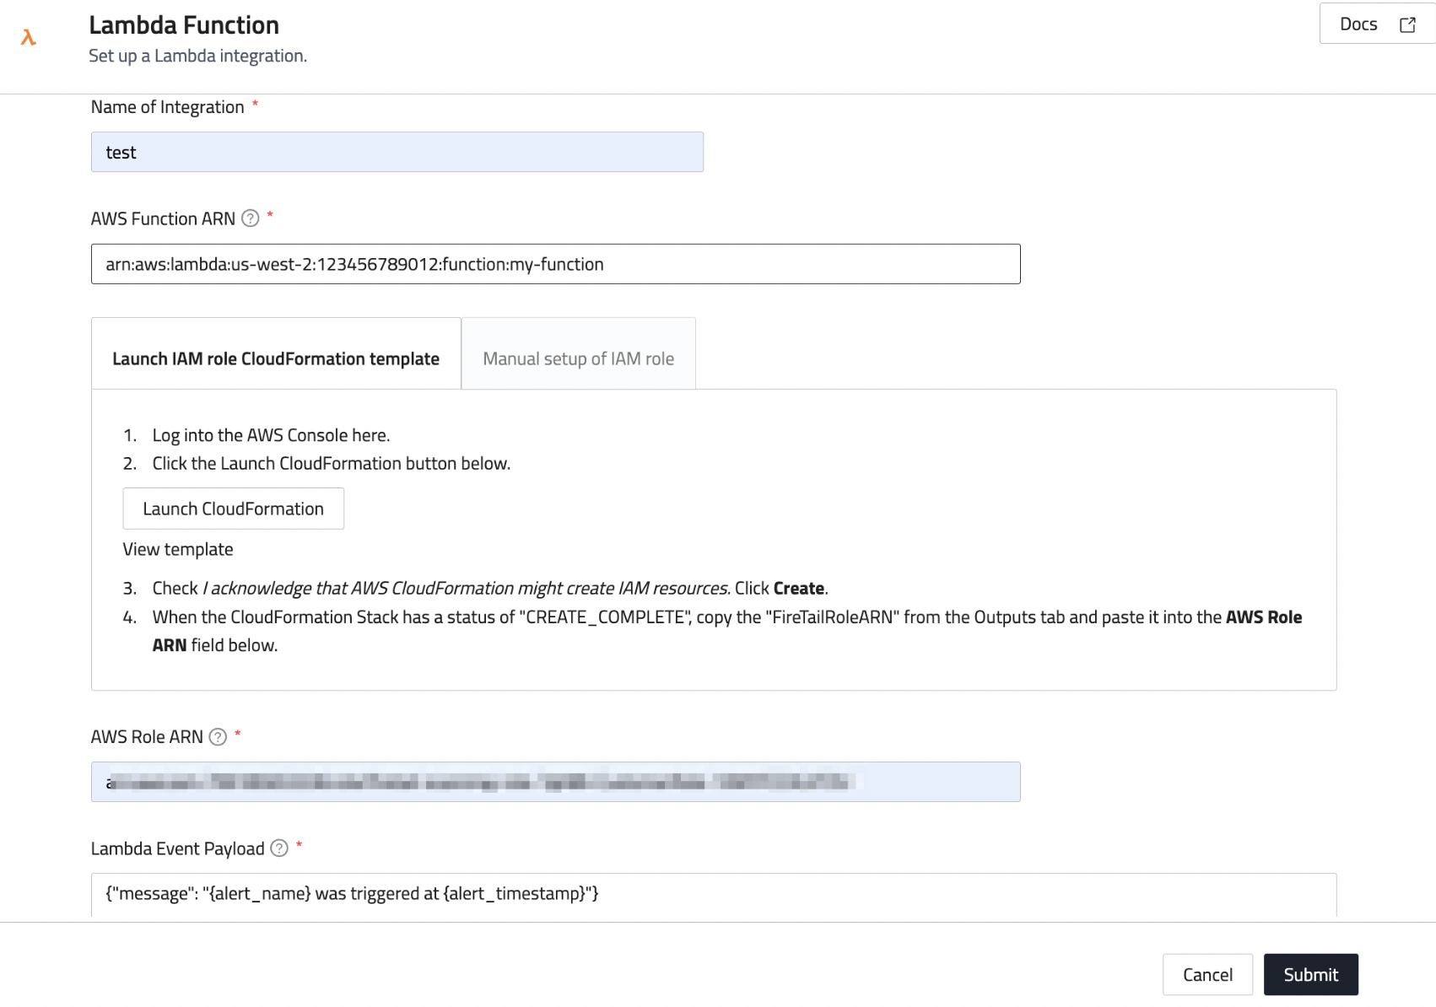Click the Lambda Event Payload text box

pyautogui.click(x=713, y=894)
